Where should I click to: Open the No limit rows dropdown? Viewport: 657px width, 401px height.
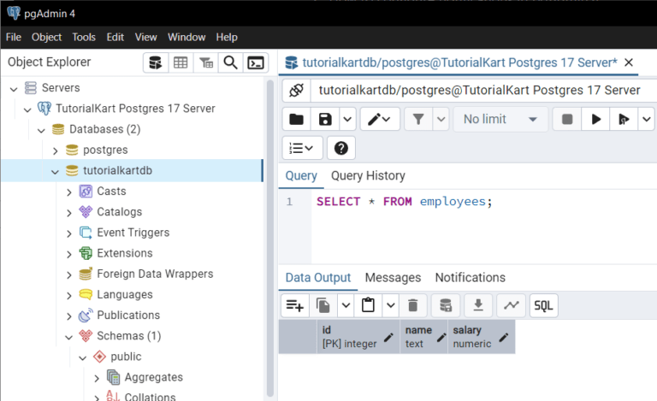(500, 120)
